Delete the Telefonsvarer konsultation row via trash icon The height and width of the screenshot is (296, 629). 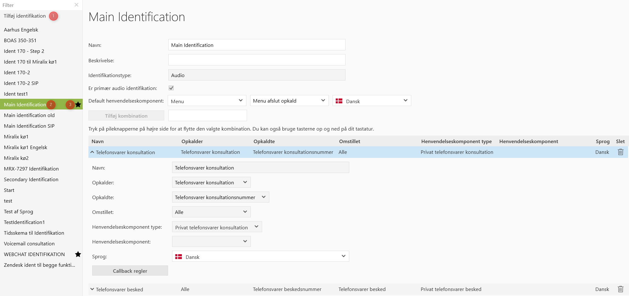pyautogui.click(x=620, y=152)
